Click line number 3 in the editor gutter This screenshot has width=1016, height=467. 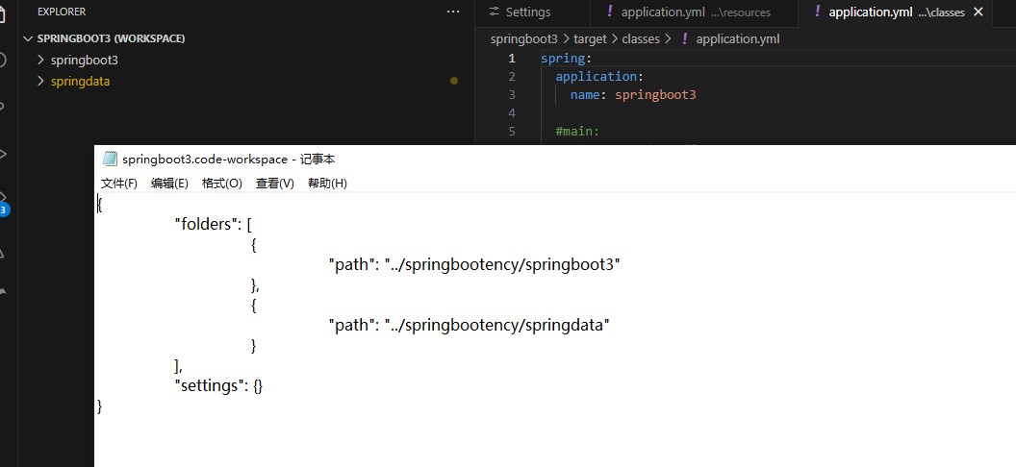click(512, 95)
